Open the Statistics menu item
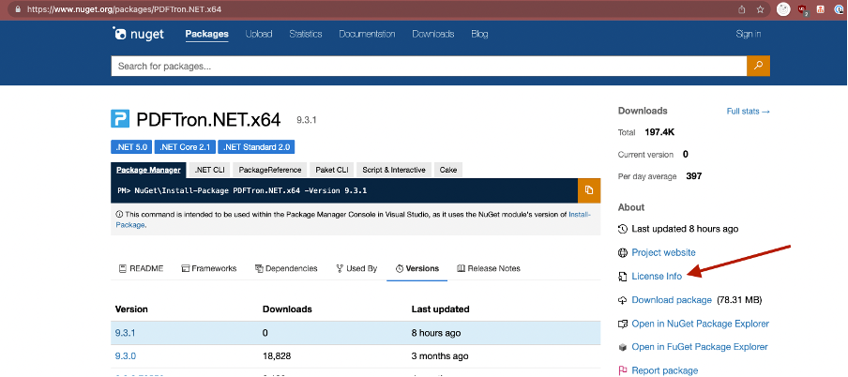The width and height of the screenshot is (848, 377). [x=306, y=35]
